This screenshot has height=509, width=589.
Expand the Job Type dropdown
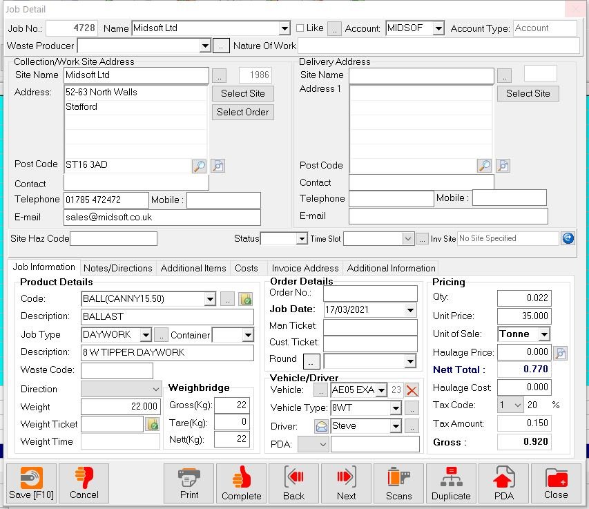point(145,335)
